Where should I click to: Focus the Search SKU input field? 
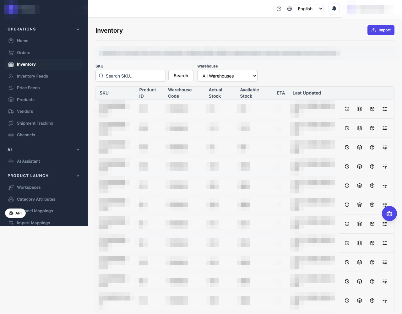point(131,76)
